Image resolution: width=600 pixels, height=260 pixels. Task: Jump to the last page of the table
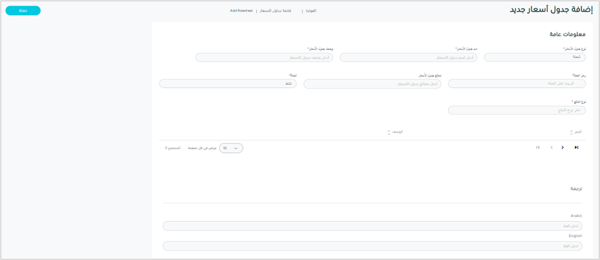pyautogui.click(x=576, y=148)
